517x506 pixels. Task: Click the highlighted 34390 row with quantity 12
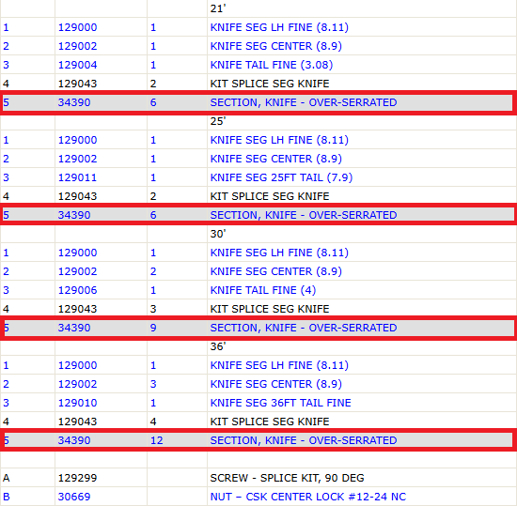(x=258, y=440)
